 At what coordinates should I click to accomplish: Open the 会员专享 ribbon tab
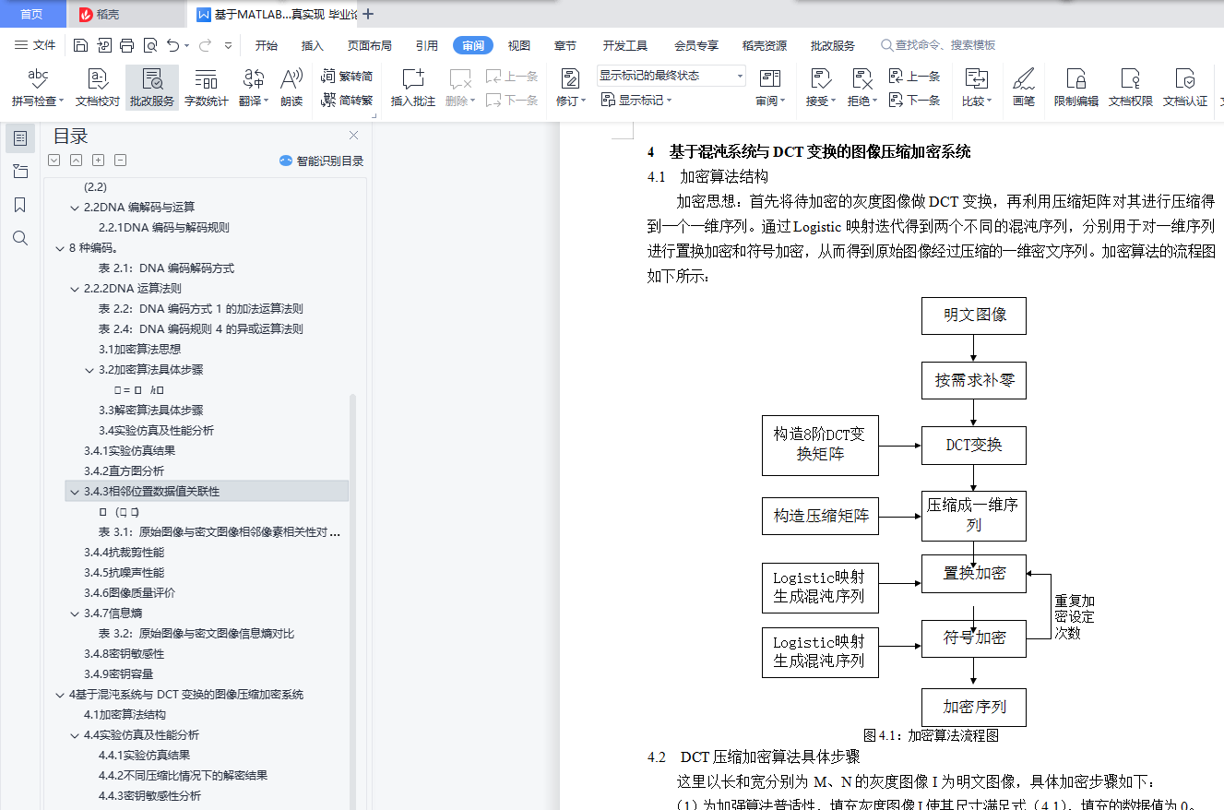696,45
